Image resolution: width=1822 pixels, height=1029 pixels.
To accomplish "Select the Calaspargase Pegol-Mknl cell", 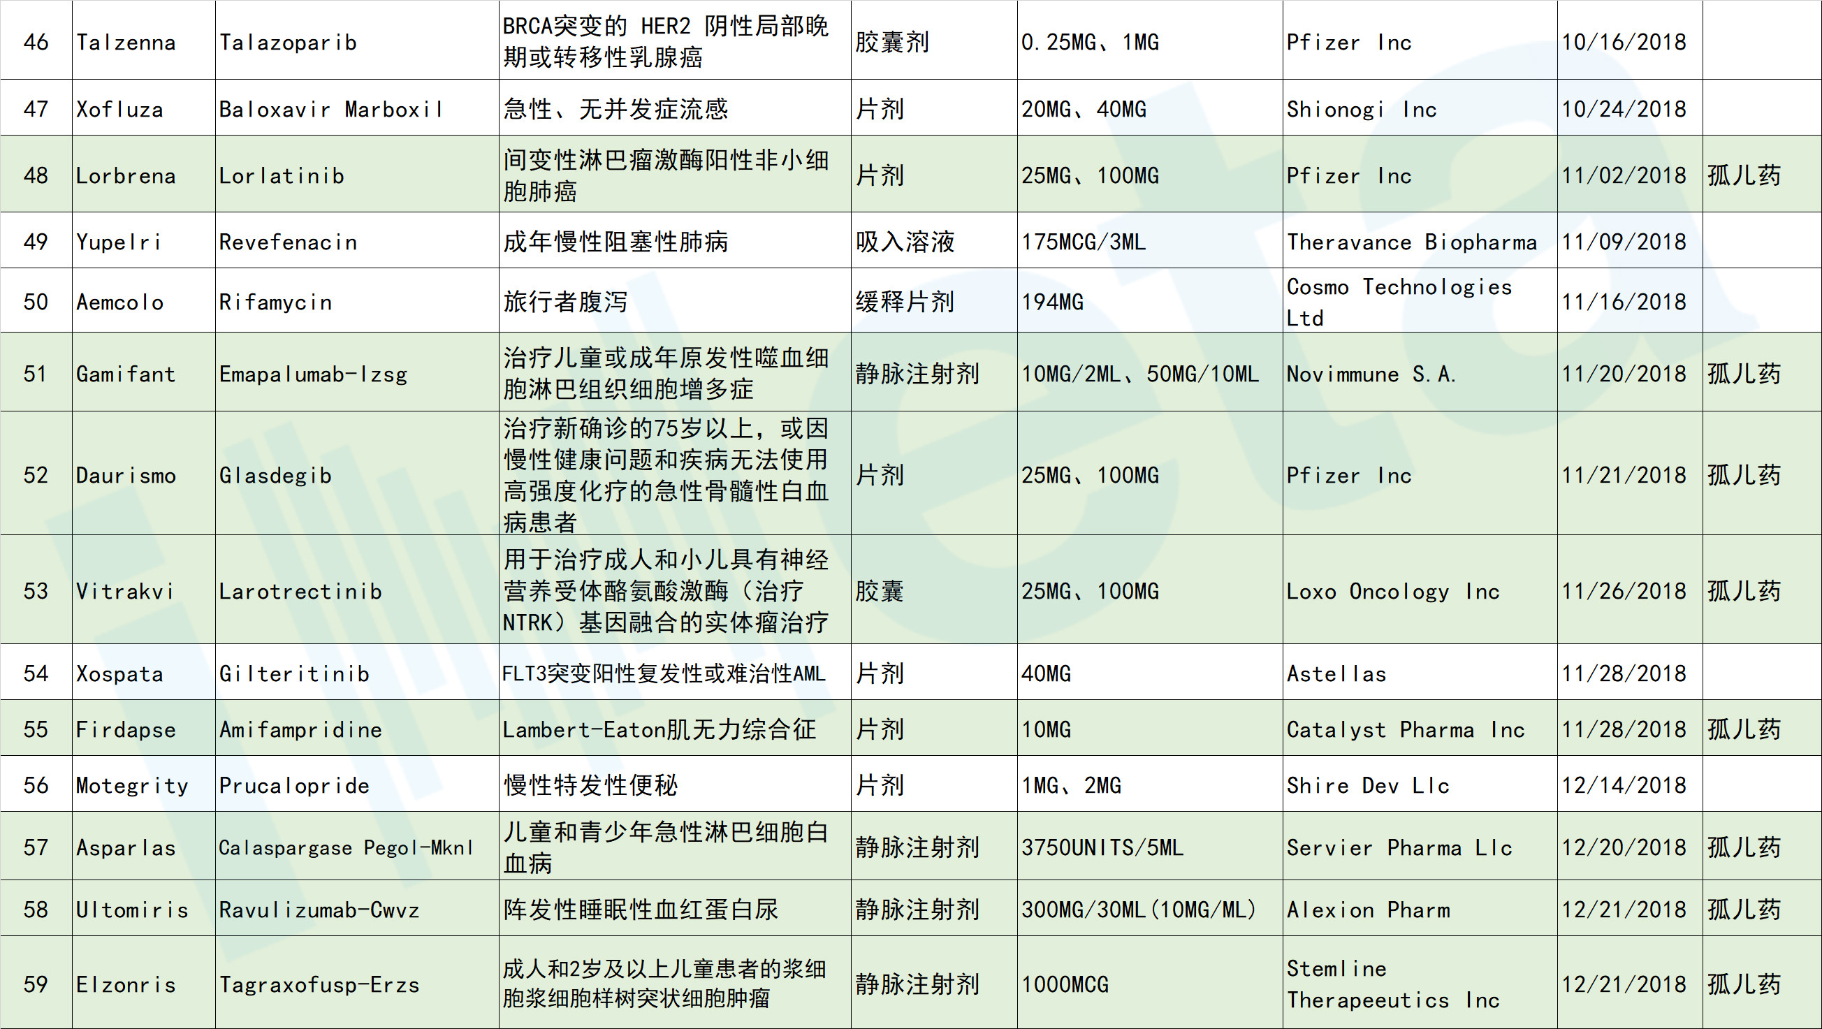I will coord(357,846).
